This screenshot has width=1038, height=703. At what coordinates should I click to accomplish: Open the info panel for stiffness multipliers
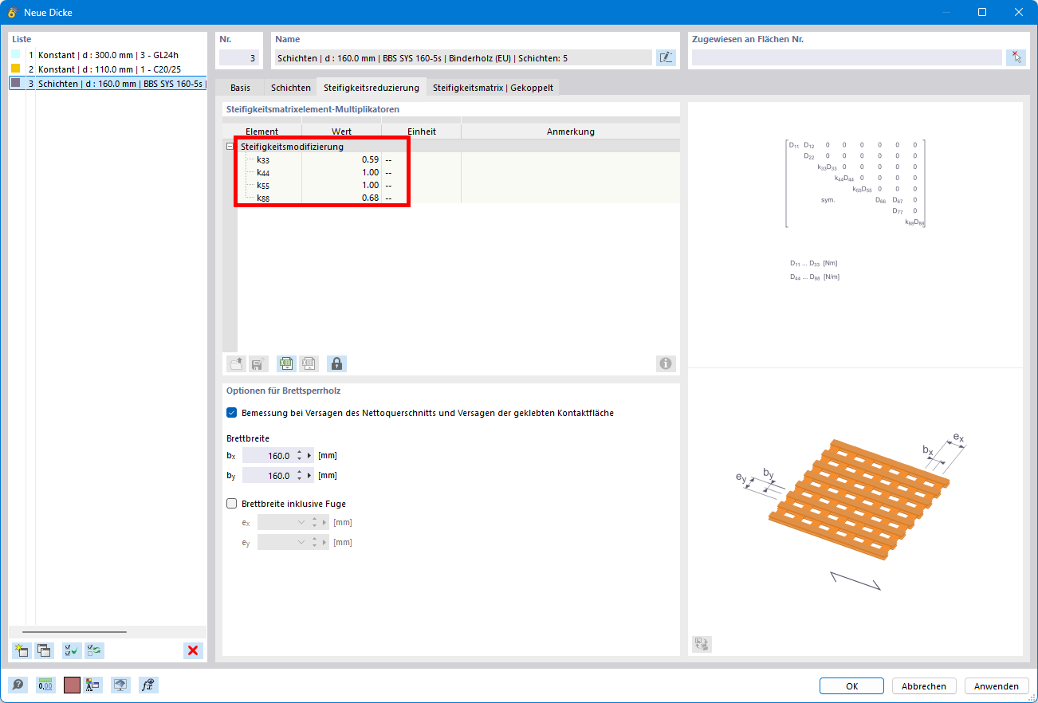665,363
